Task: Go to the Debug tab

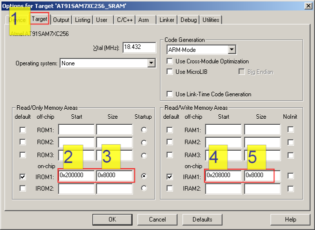Action: (x=188, y=20)
